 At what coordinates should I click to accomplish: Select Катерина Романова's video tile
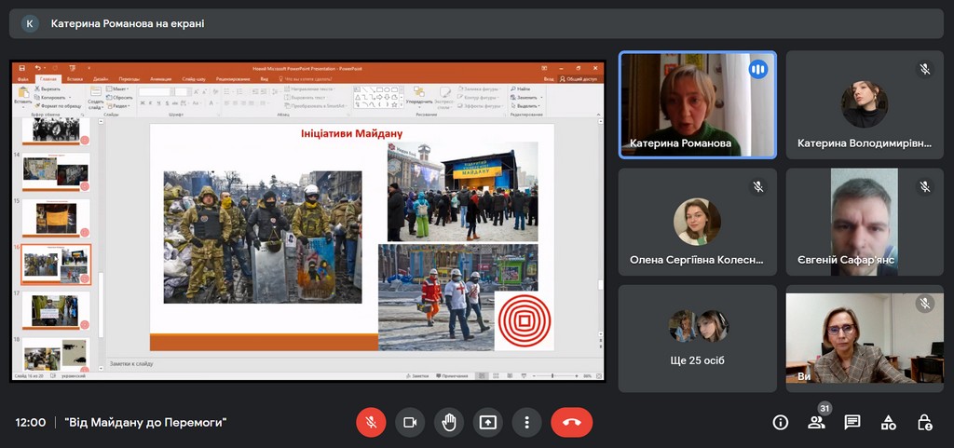point(697,104)
